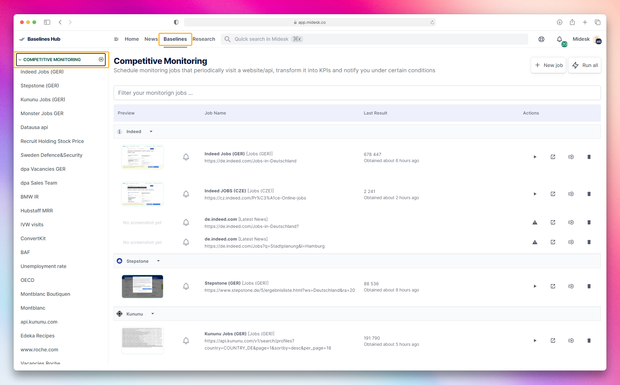Click warning icon for Stadtplanung Hamburg row
The width and height of the screenshot is (620, 385).
pyautogui.click(x=535, y=242)
